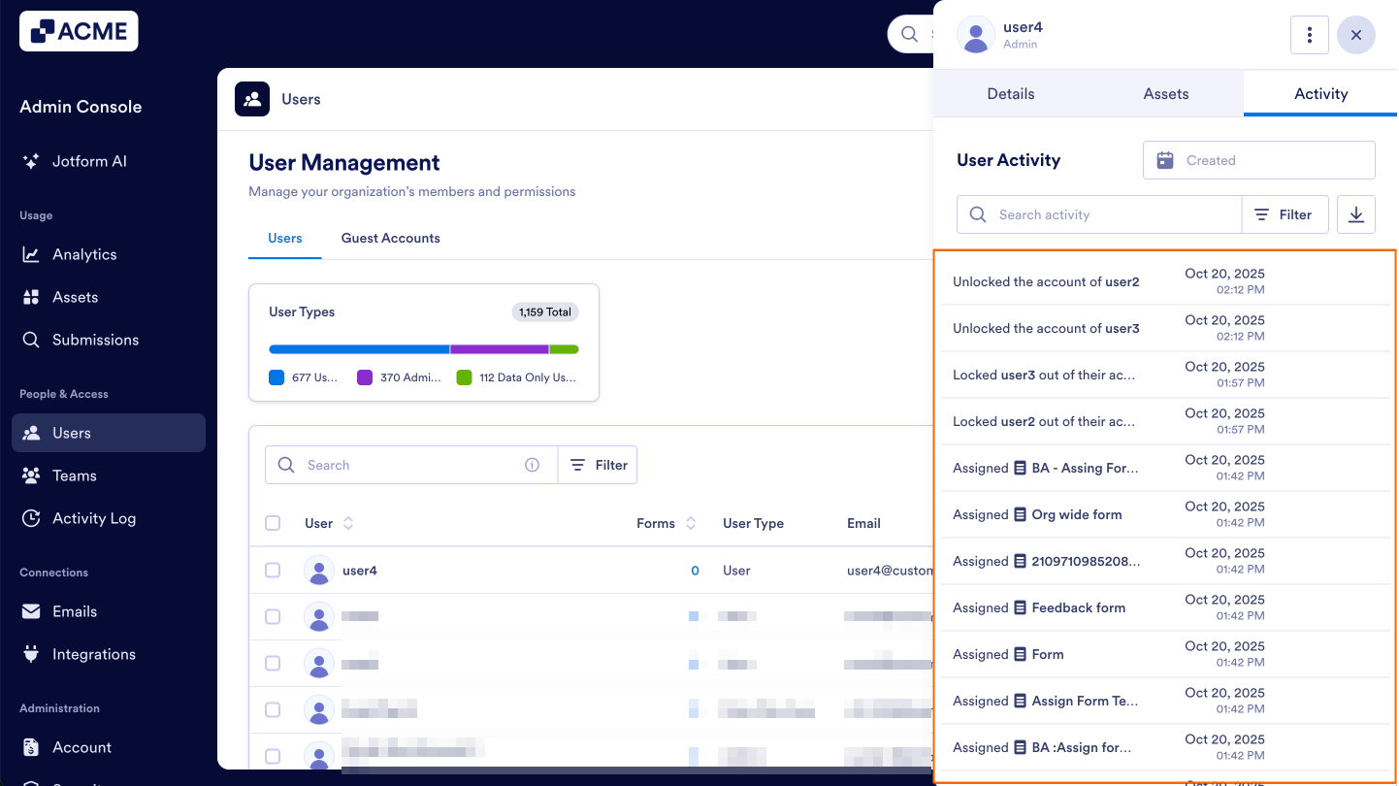
Task: Navigate to Teams in the sidebar
Action: [73, 475]
